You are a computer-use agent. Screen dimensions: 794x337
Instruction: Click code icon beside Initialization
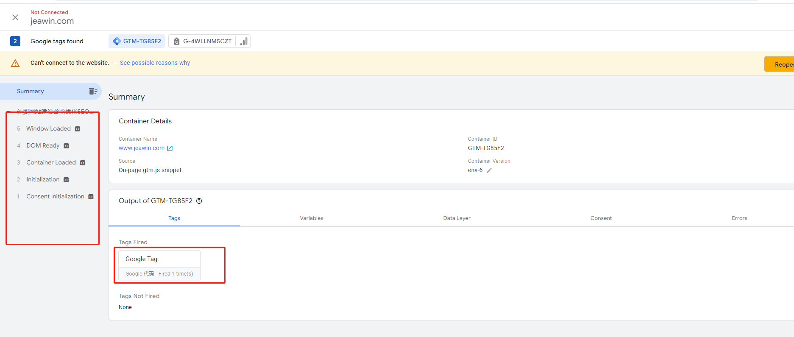click(66, 180)
